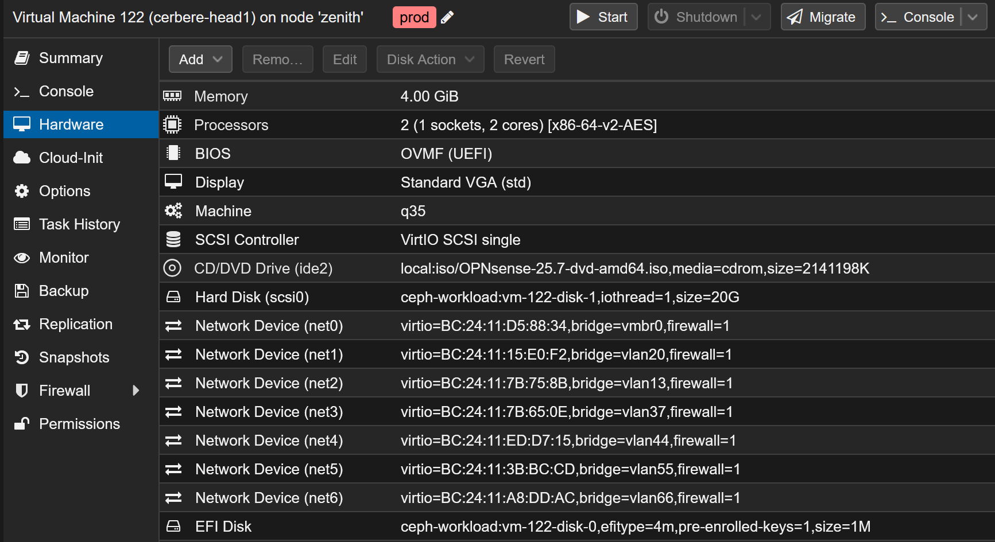Go to the Backup section
995x542 pixels.
click(63, 291)
